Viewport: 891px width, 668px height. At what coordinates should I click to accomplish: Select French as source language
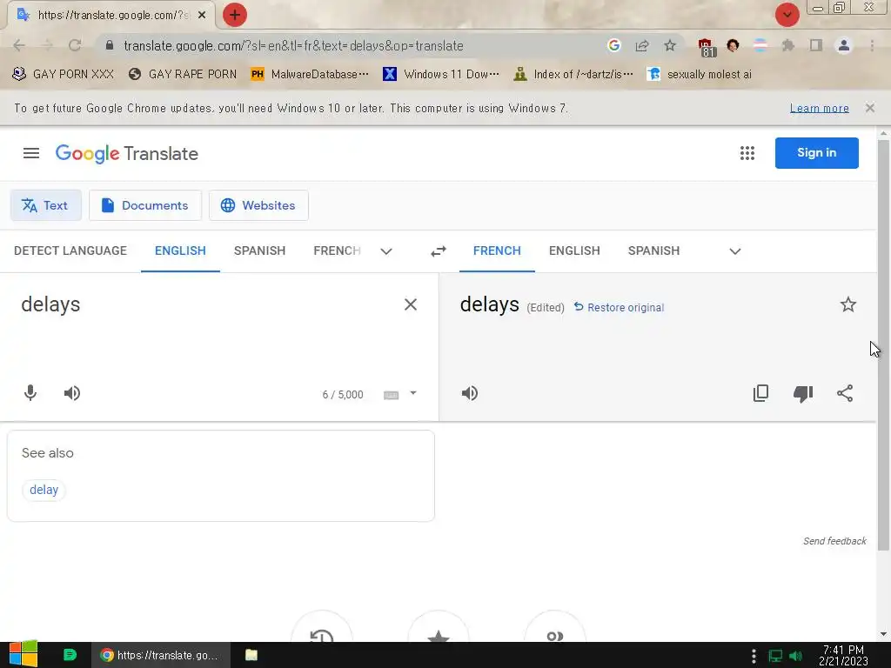coord(338,250)
